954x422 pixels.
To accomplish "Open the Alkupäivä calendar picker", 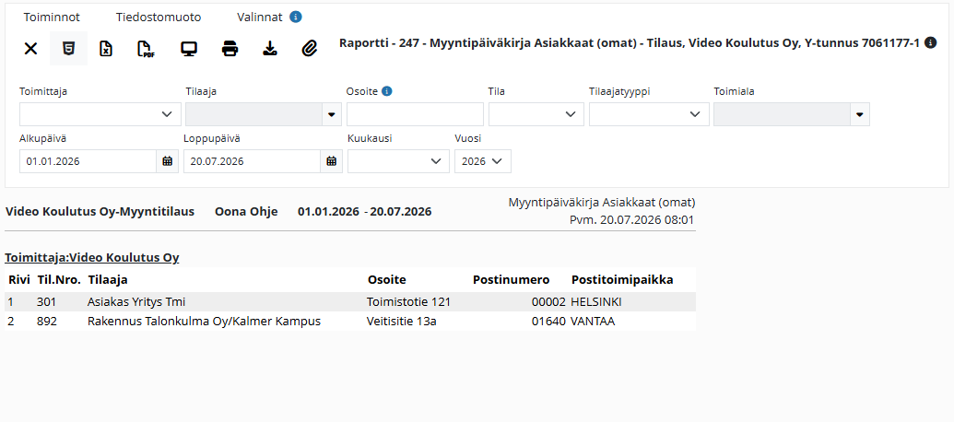I will [168, 161].
